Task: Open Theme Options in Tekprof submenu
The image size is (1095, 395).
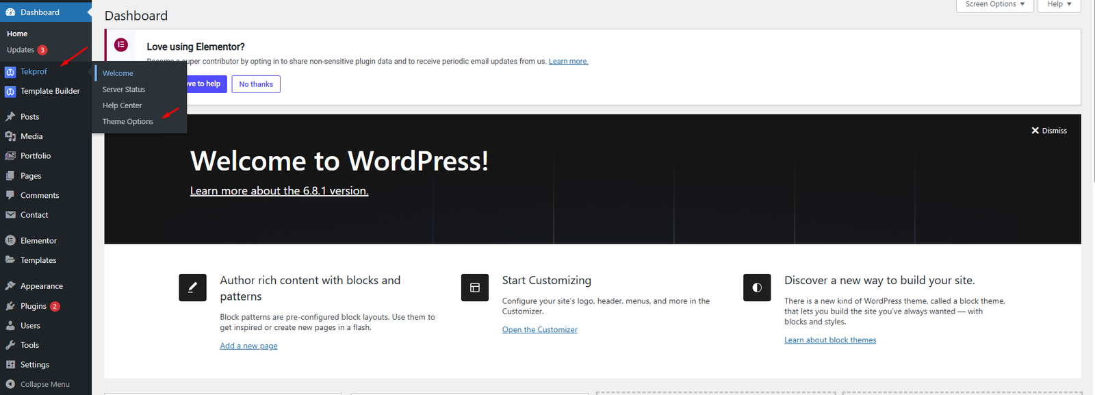Action: tap(128, 122)
